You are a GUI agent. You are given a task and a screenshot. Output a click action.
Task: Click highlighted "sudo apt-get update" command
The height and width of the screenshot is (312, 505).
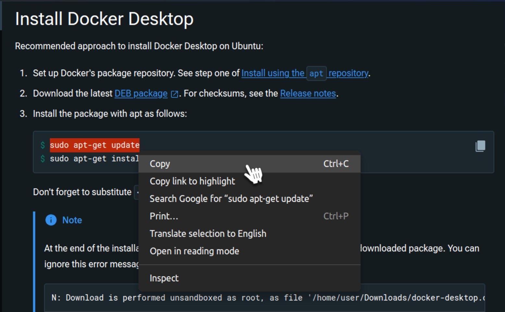[94, 145]
